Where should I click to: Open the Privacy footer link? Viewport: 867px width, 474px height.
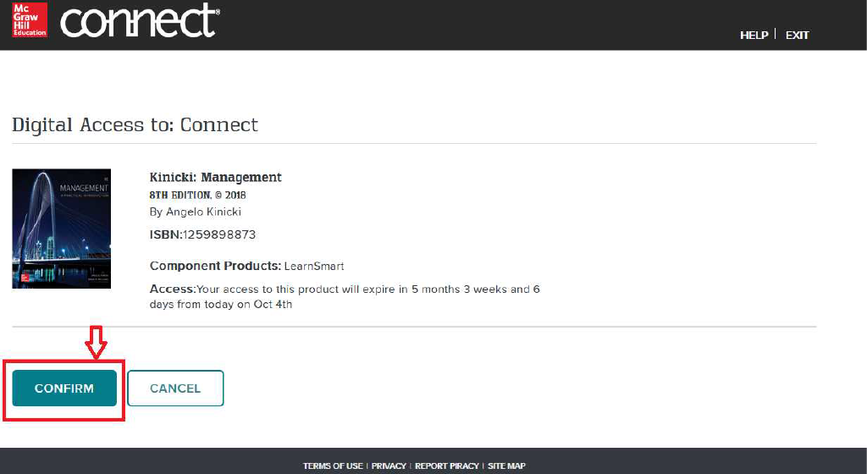point(389,466)
